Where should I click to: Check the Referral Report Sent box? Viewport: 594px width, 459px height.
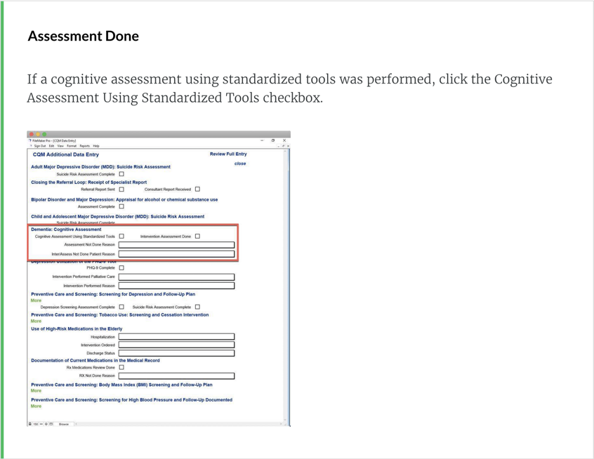point(121,189)
